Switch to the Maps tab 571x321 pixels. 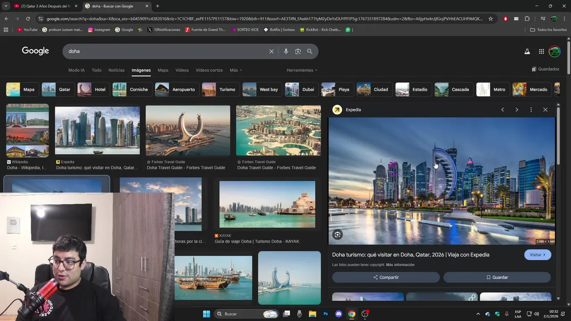click(x=163, y=70)
